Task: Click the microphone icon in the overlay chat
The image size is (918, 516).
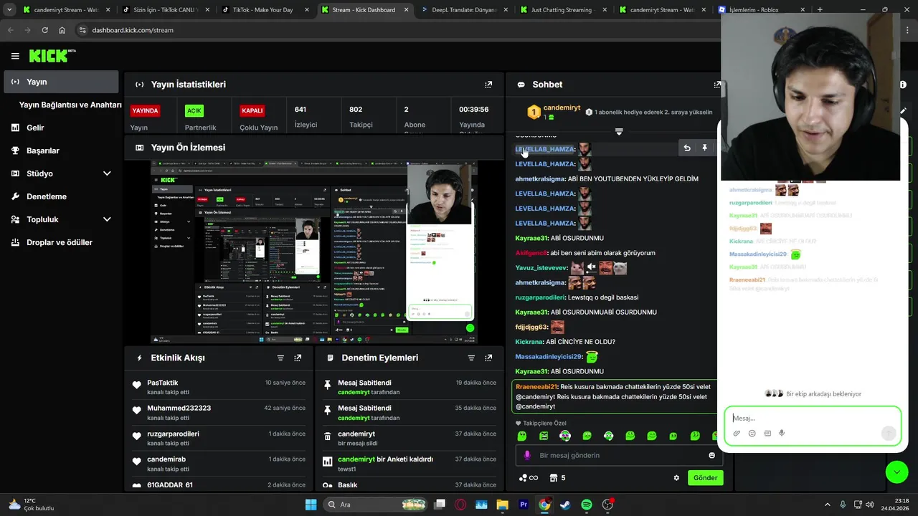Action: [x=782, y=434]
